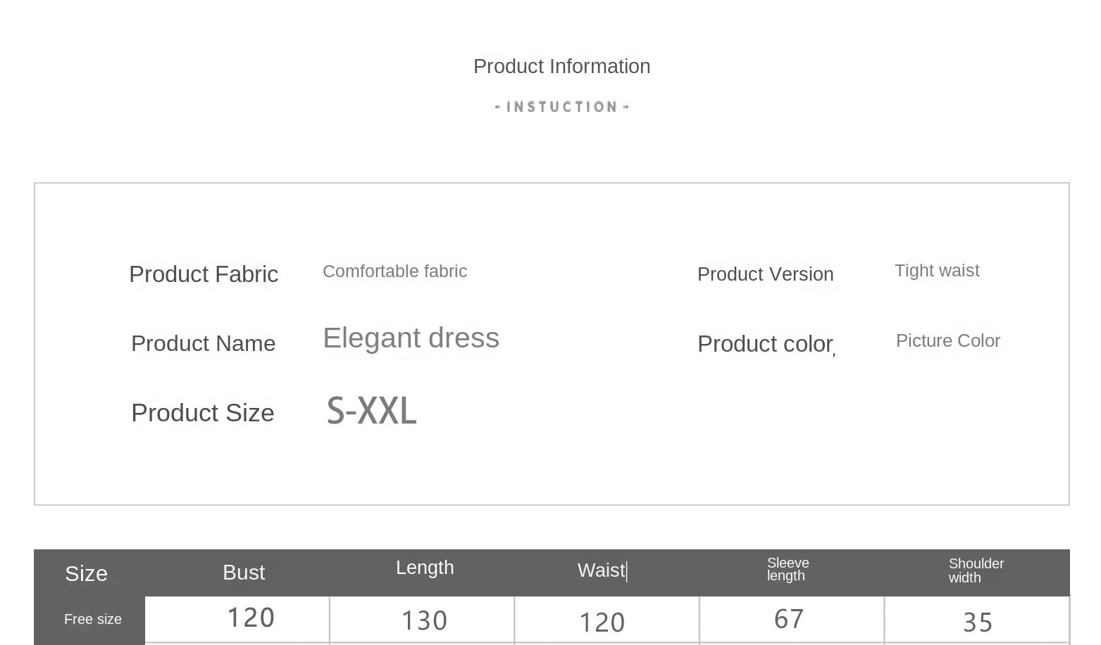Image resolution: width=1101 pixels, height=645 pixels.
Task: Select the Product Size label
Action: 203,413
